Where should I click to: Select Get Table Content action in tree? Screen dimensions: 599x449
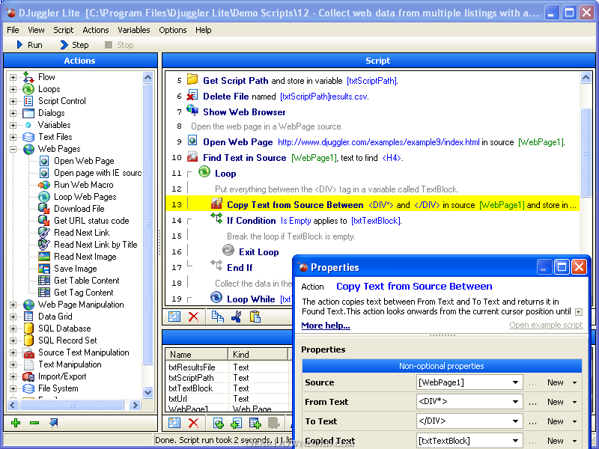86,281
